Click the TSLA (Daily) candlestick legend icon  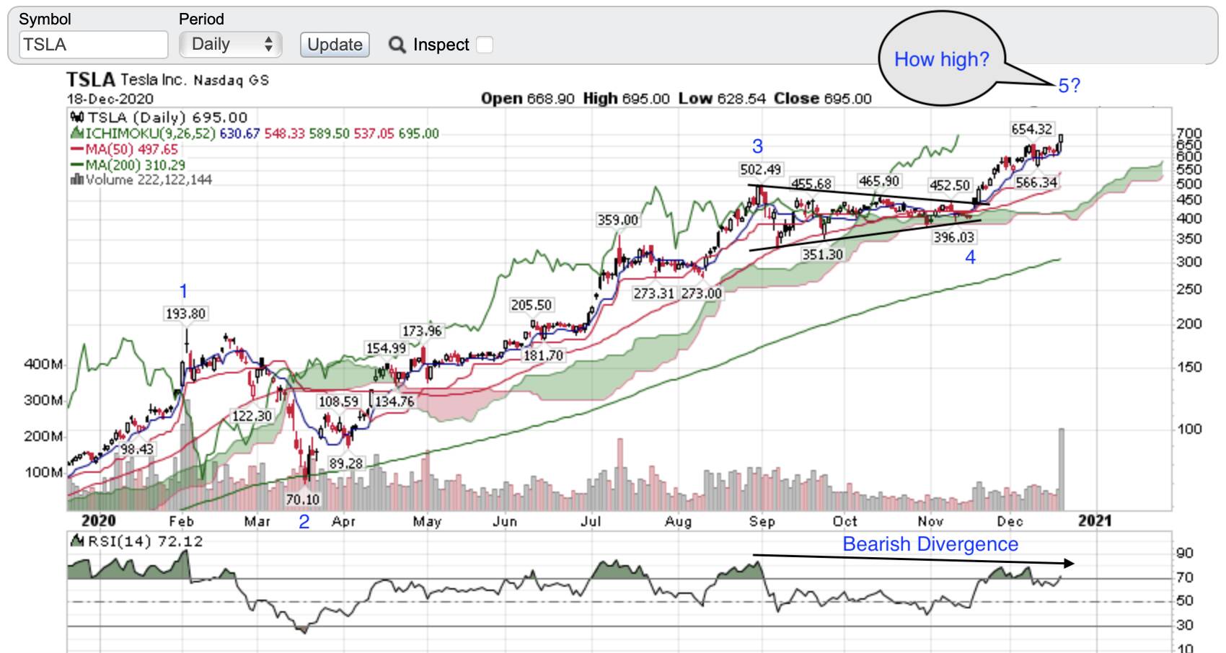77,117
